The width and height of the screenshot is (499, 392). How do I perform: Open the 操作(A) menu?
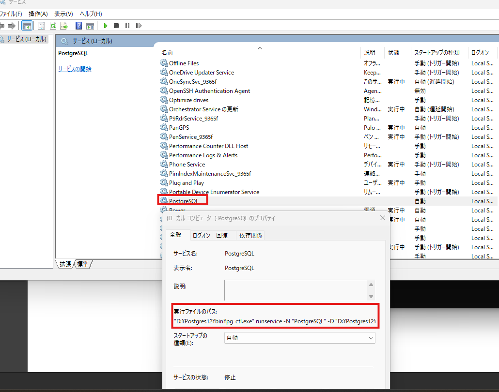tap(38, 14)
